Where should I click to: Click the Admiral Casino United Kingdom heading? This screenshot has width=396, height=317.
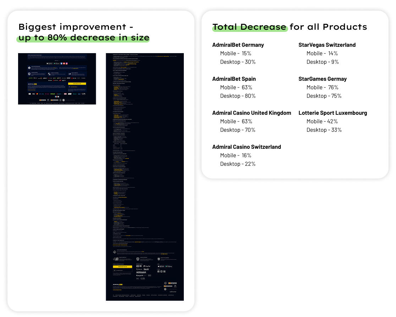pos(251,113)
